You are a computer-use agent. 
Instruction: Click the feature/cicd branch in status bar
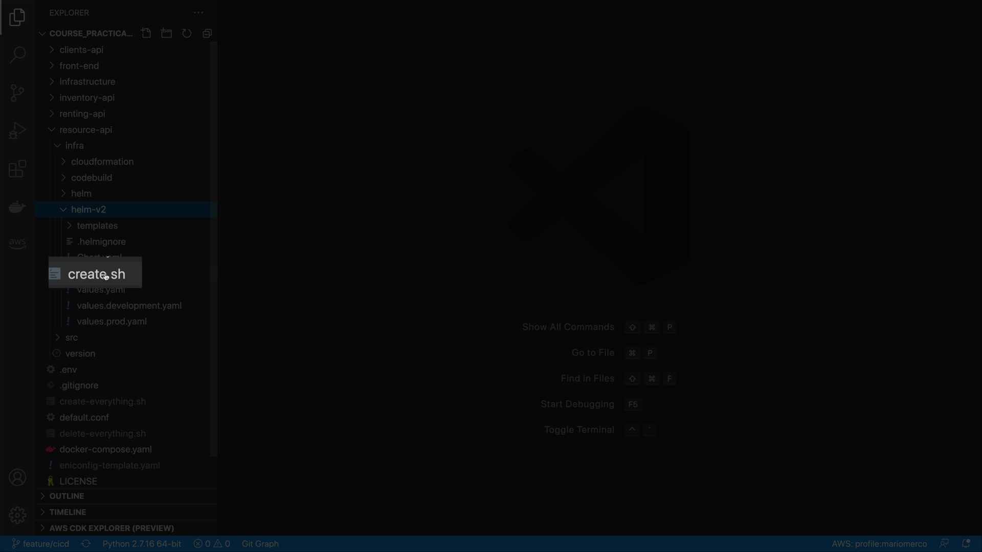41,544
